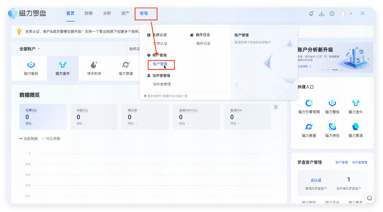Select the 直接GMV(元) metric card
The width and height of the screenshot is (383, 212).
click(x=196, y=117)
